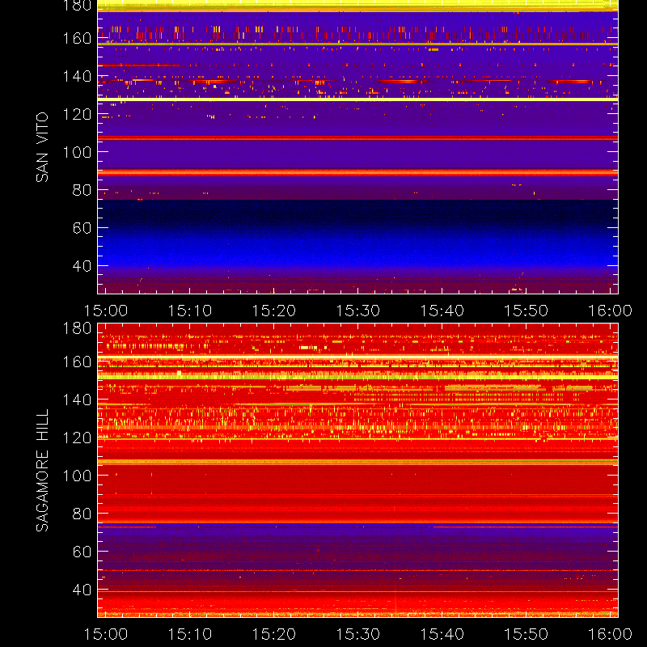The height and width of the screenshot is (647, 647).
Task: Pick the 160 frequency label on San Vito axis
Action: point(77,38)
